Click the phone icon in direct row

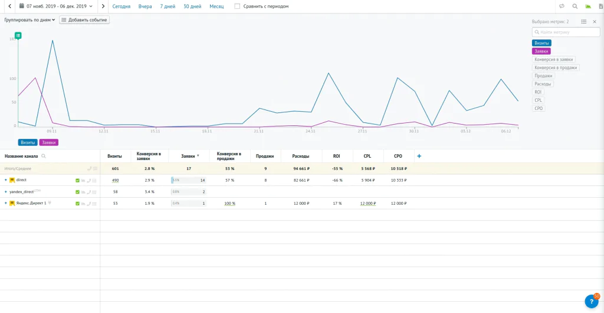coord(88,181)
